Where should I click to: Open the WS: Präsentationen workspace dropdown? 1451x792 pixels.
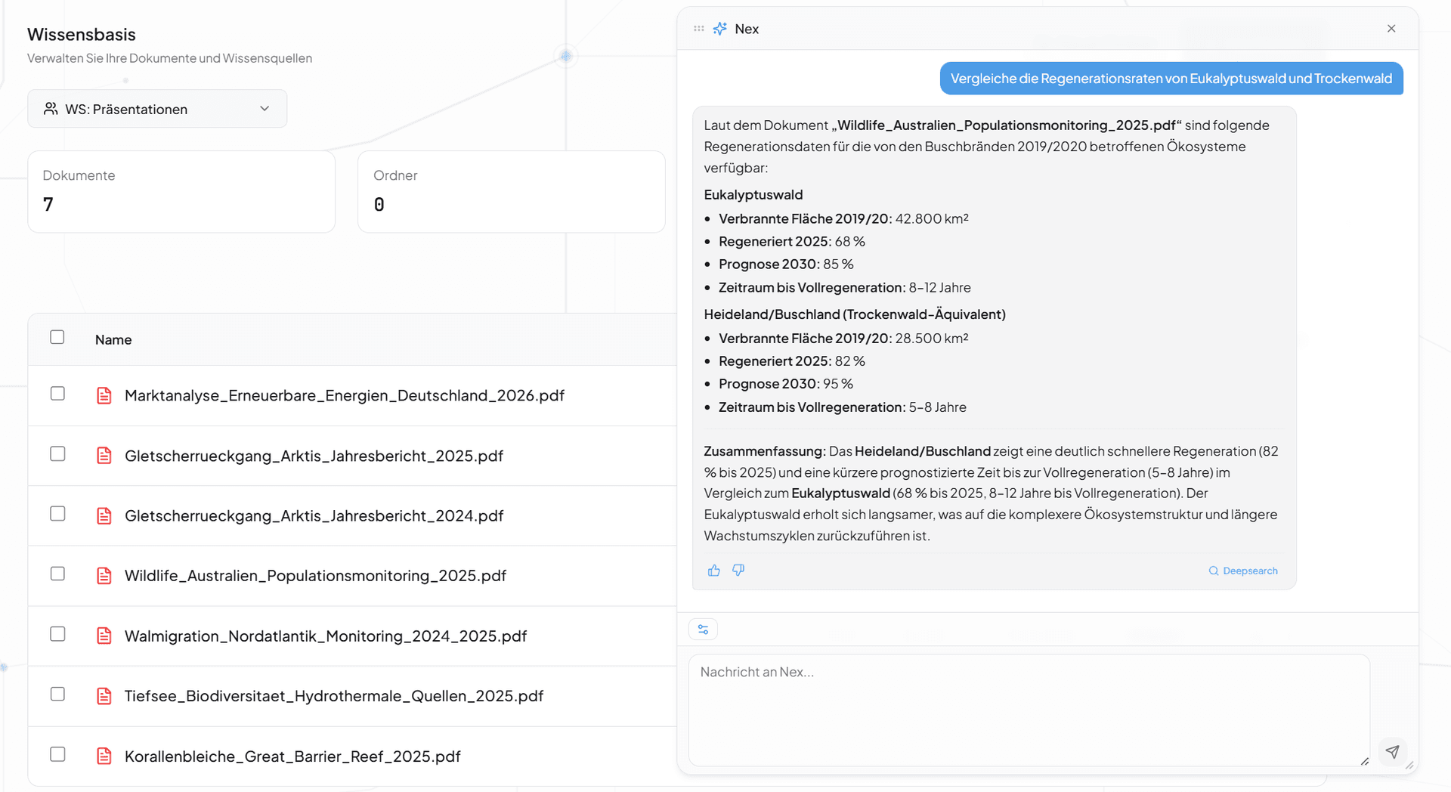tap(157, 109)
